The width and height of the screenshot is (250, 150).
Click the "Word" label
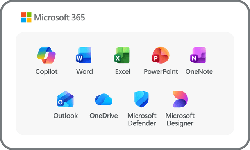(84, 71)
